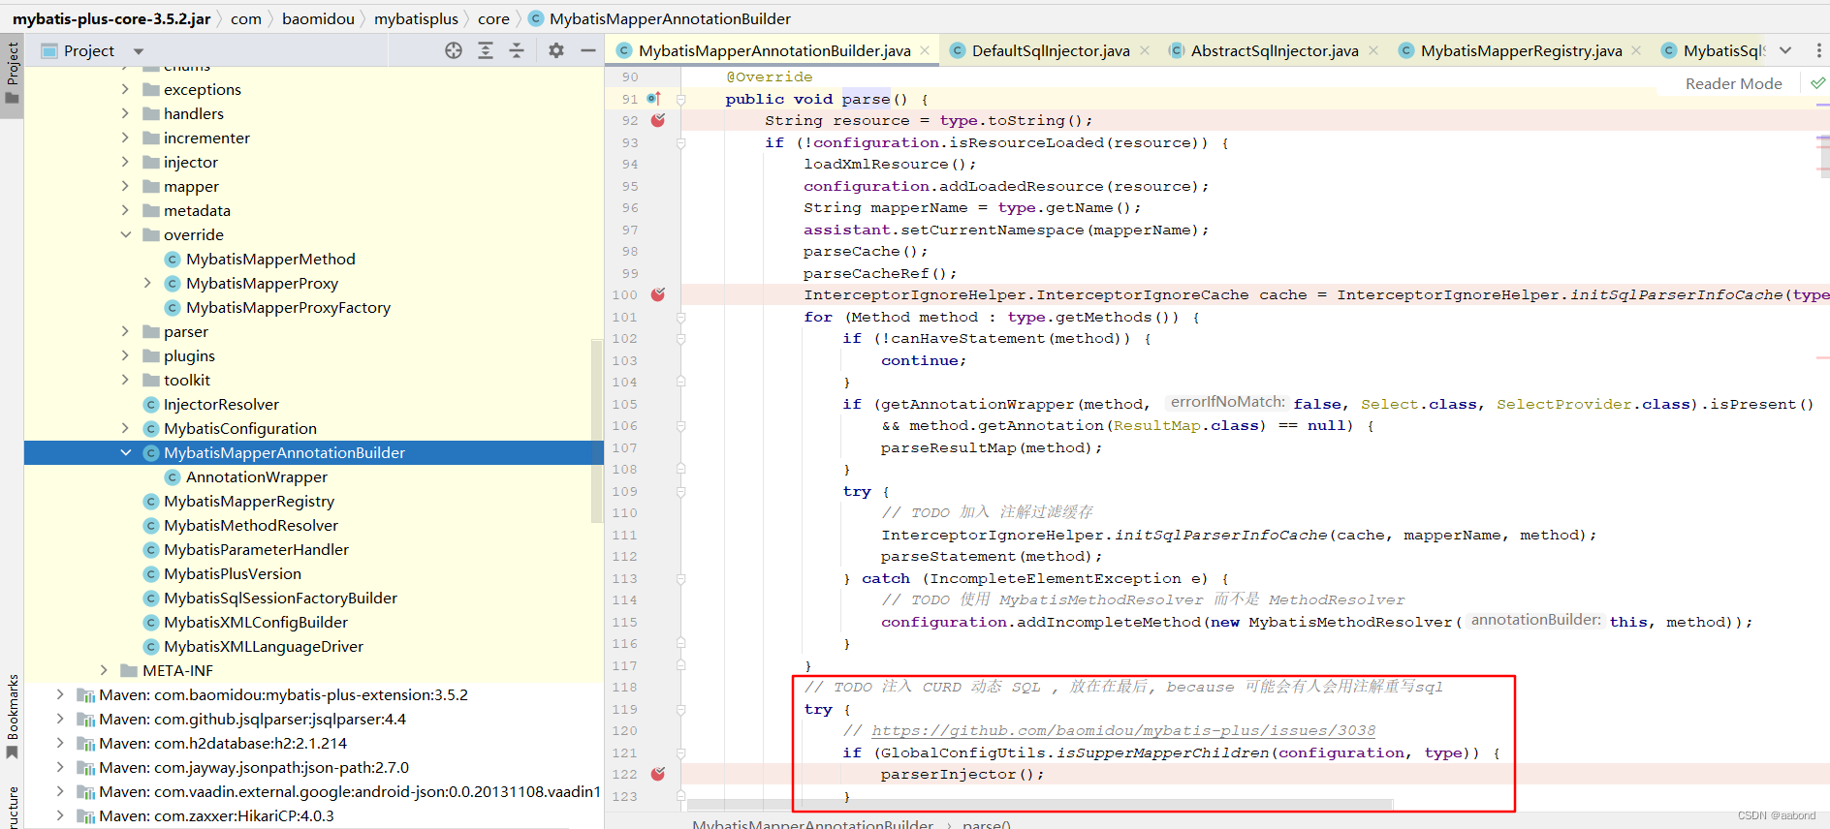Image resolution: width=1830 pixels, height=829 pixels.
Task: Close the MybatisMapperAnnotationBuilder.java tab
Action: (926, 50)
